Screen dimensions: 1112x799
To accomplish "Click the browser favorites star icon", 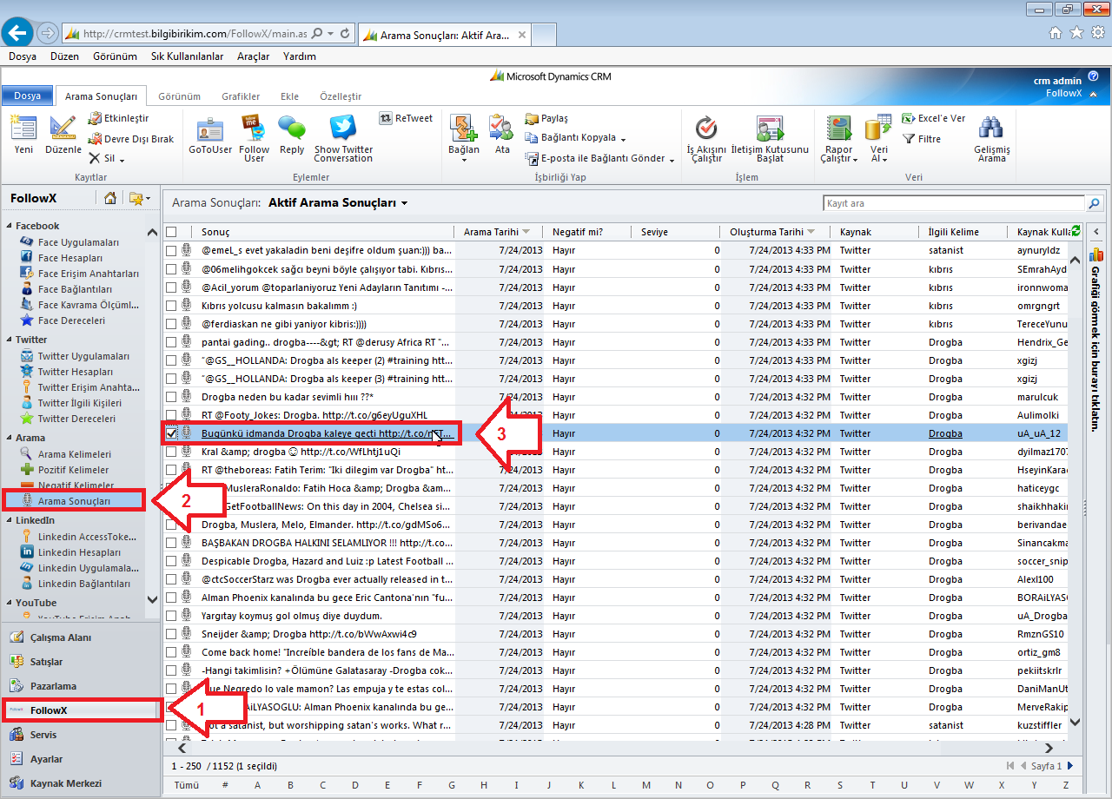I will [x=1076, y=32].
